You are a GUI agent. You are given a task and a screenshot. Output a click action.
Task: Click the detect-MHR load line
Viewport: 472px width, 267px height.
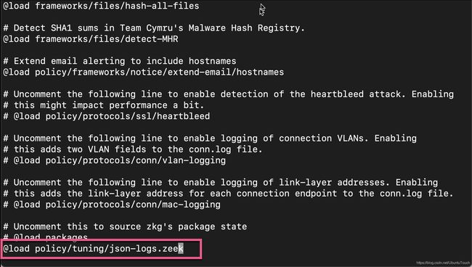[91, 39]
